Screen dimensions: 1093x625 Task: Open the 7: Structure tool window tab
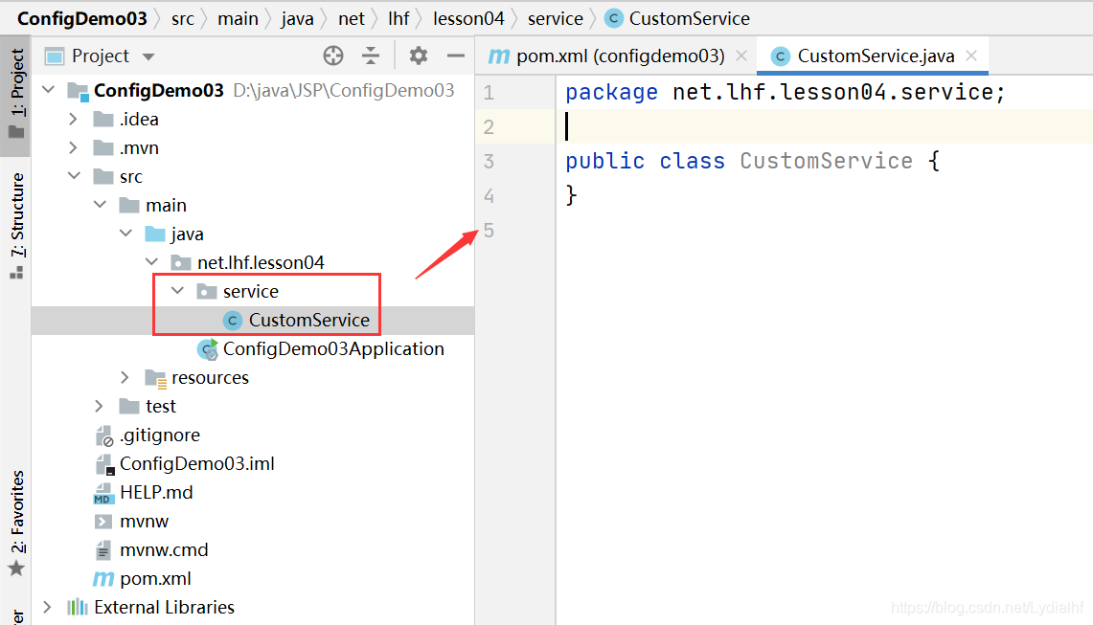[x=16, y=226]
